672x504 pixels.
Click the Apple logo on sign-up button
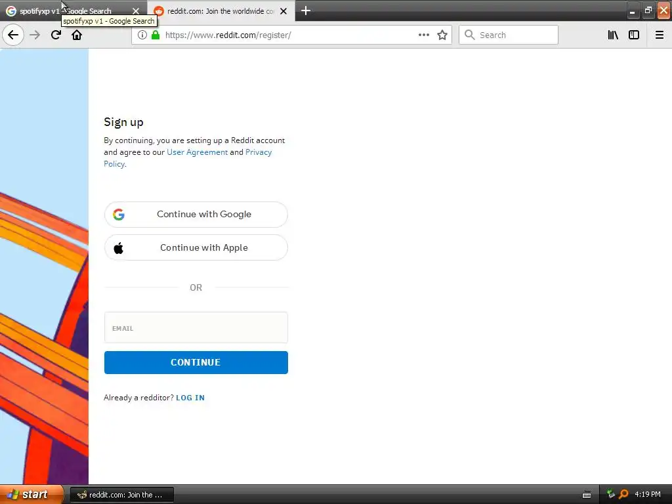(119, 247)
